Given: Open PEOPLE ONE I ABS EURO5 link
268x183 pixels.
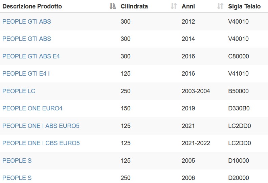Looking at the screenshot, I should click(x=41, y=126).
